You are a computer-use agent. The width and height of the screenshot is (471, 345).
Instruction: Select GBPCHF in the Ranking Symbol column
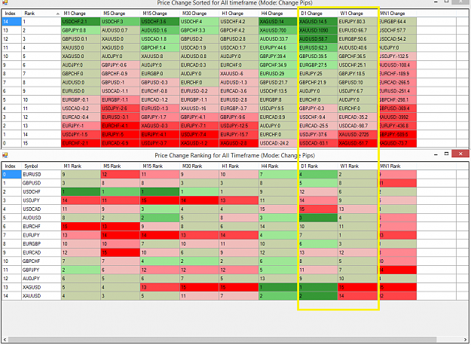tap(41, 261)
